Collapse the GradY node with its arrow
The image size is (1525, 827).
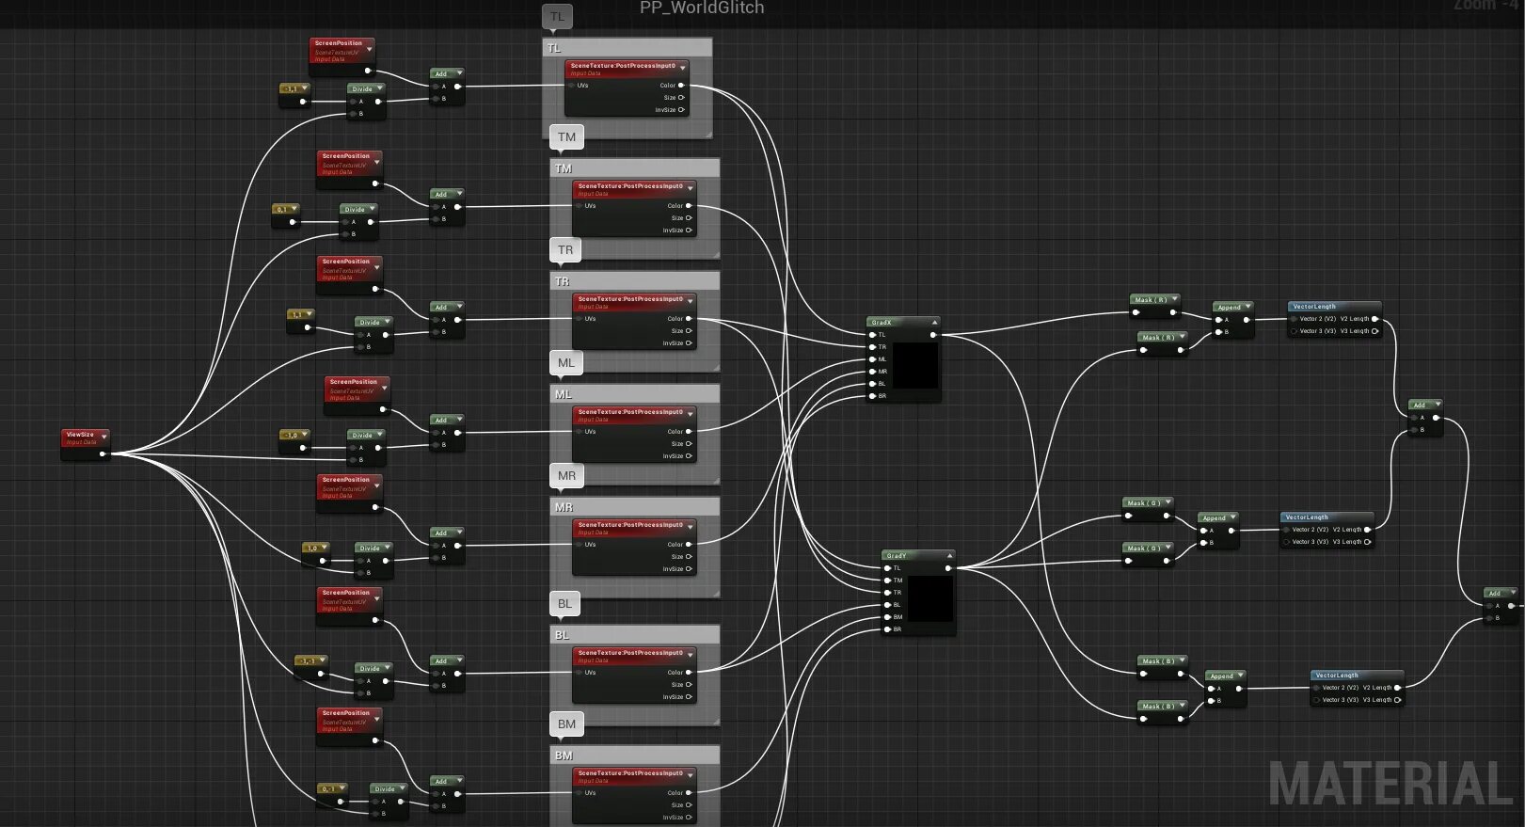tap(949, 555)
